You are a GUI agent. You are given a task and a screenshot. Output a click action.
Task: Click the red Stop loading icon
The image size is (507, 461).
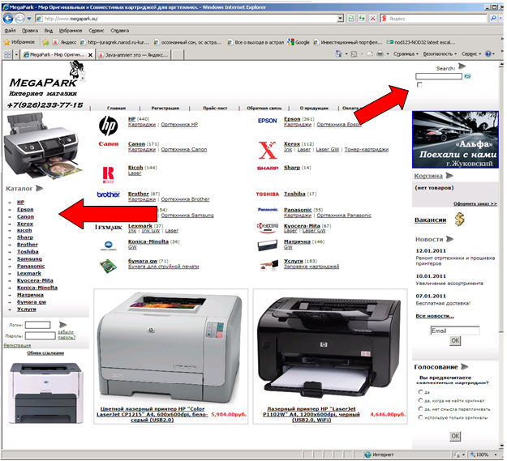point(372,19)
